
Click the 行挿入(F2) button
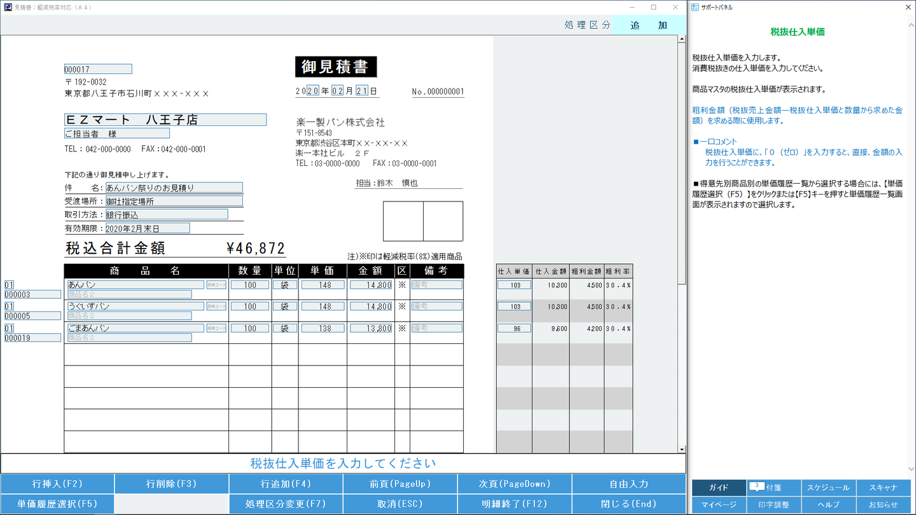pos(57,484)
